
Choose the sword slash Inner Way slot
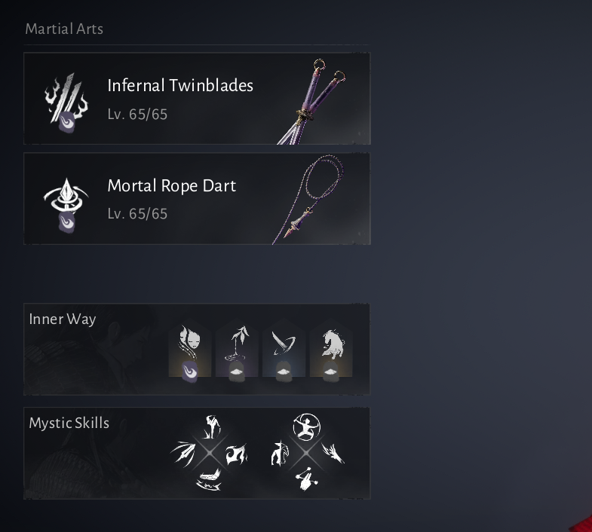click(x=284, y=347)
